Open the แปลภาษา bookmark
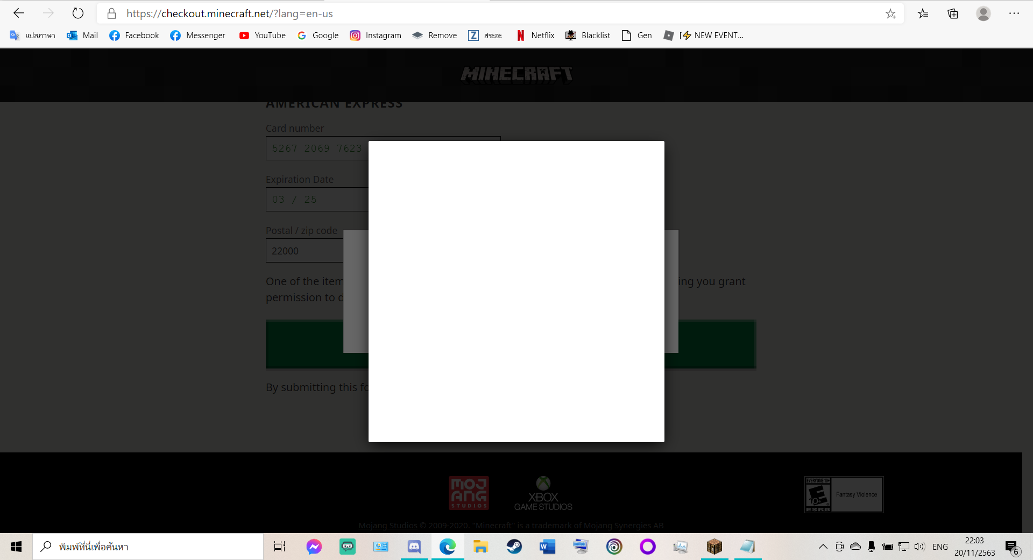 point(32,36)
